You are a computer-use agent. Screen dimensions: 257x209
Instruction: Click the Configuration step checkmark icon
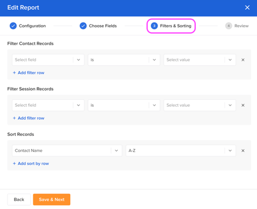13,26
